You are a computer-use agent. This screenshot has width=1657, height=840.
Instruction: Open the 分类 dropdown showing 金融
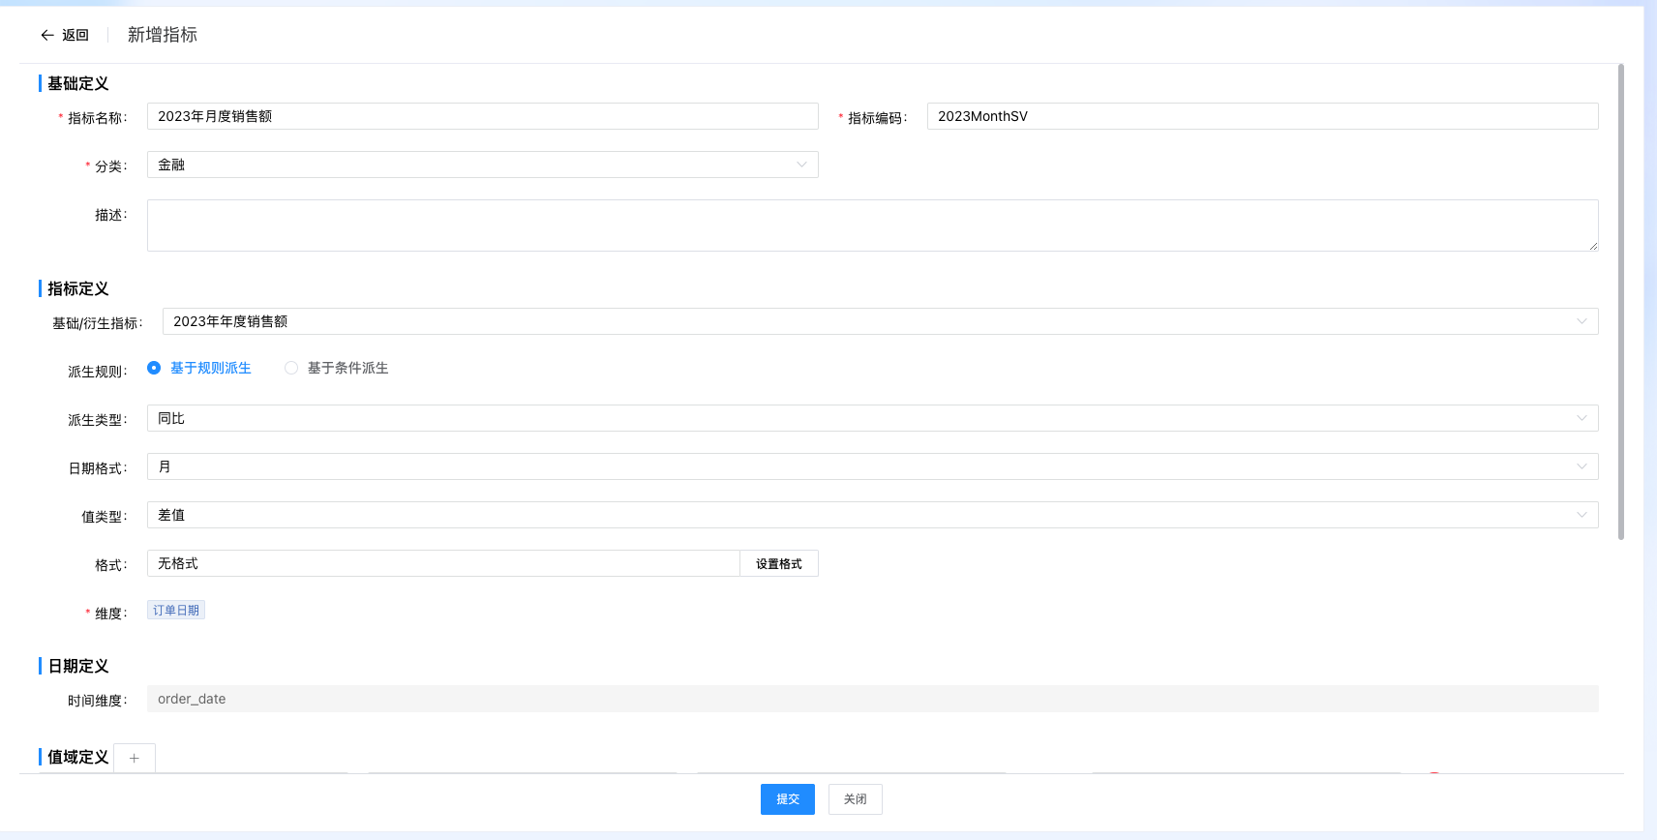pyautogui.click(x=483, y=165)
